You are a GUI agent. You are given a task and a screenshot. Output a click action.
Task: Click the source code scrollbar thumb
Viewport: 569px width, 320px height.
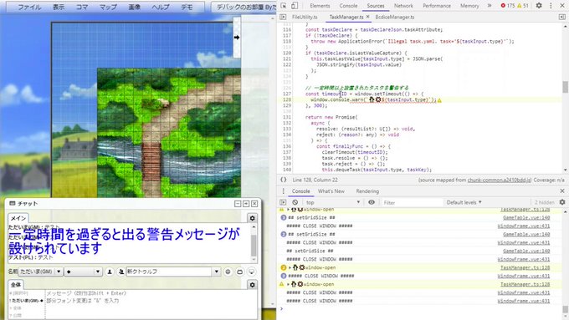(565, 87)
